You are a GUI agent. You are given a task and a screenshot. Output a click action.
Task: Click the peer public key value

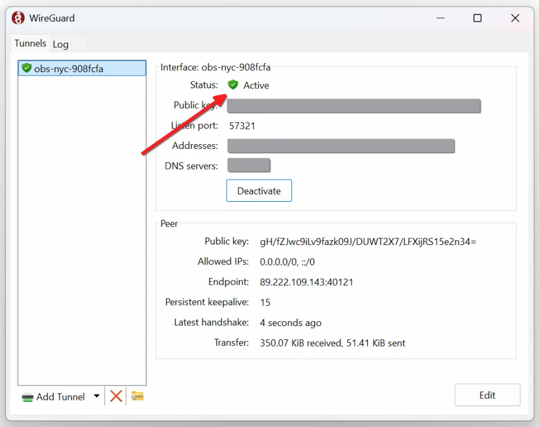pos(368,241)
